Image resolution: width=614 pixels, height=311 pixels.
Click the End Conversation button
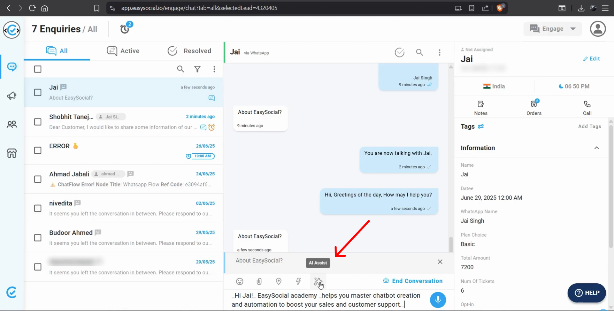413,281
